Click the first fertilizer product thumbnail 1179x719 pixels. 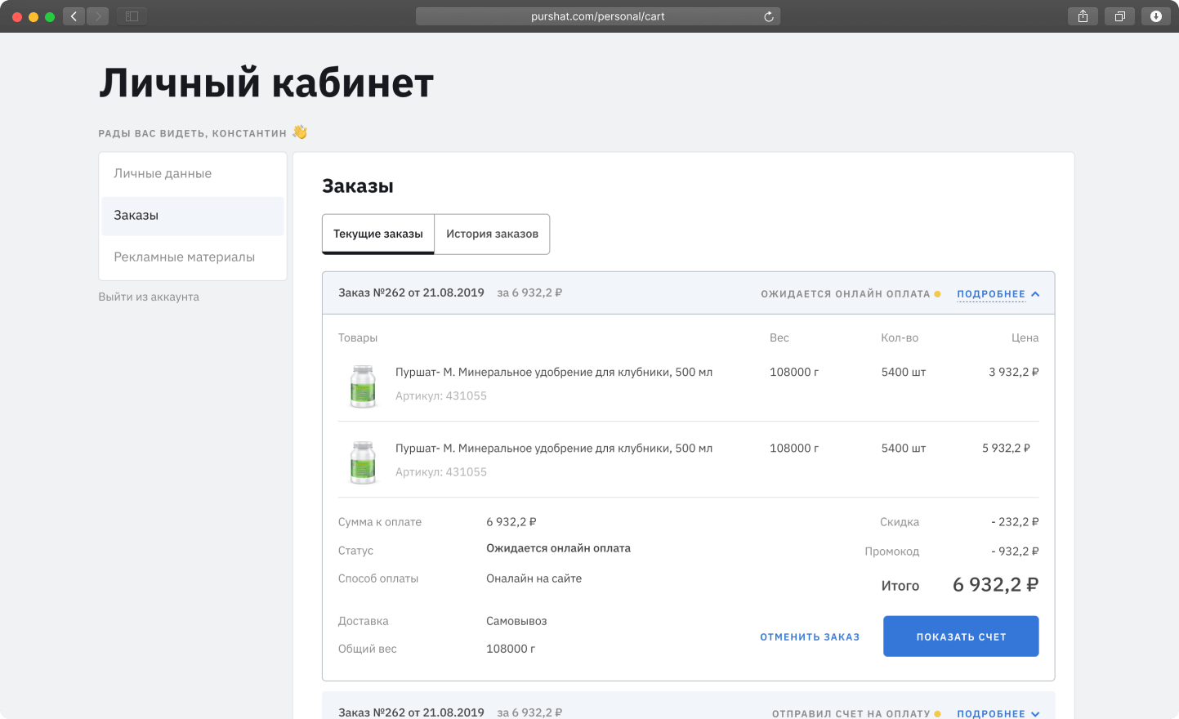363,386
